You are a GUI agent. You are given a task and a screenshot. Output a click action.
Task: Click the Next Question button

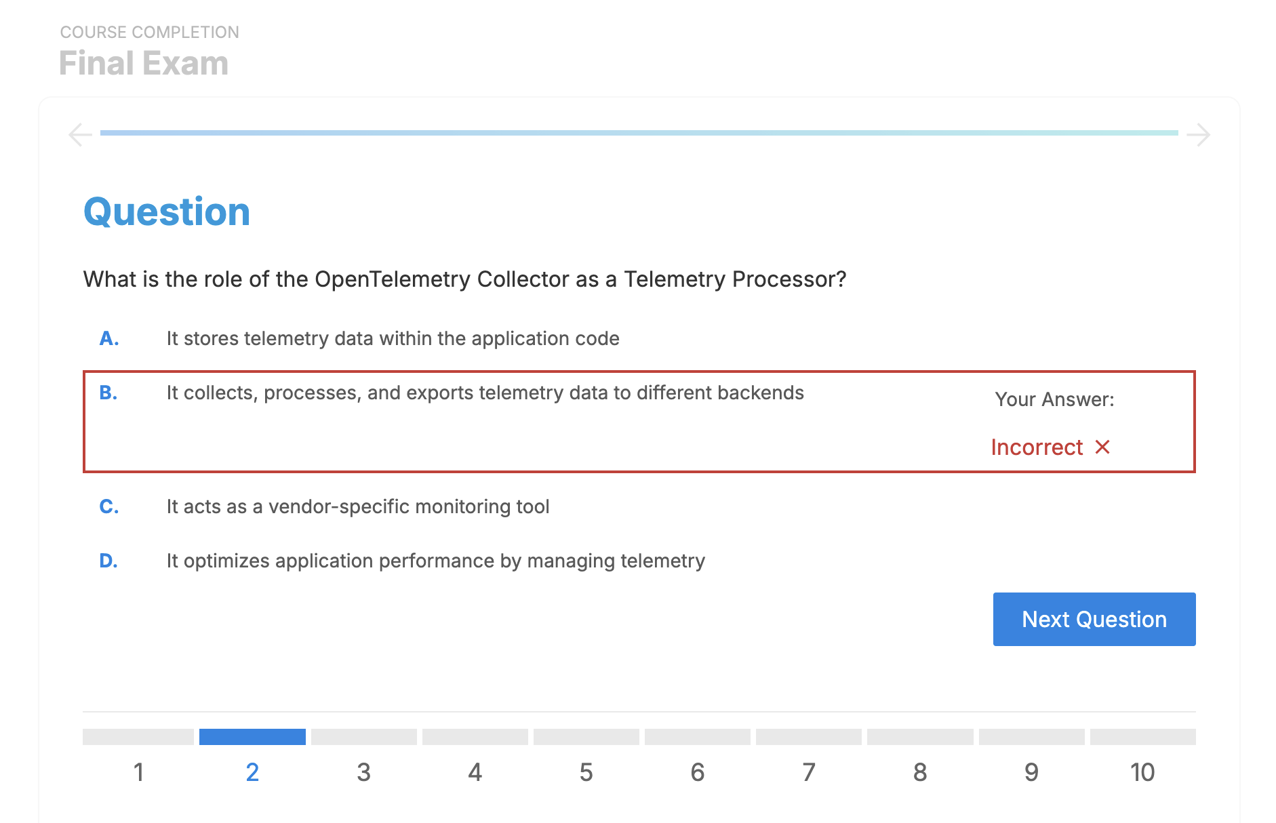(x=1094, y=619)
